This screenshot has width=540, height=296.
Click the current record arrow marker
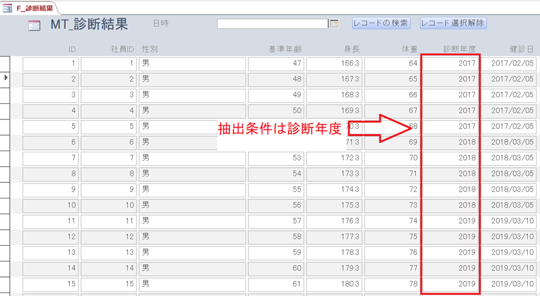6,77
